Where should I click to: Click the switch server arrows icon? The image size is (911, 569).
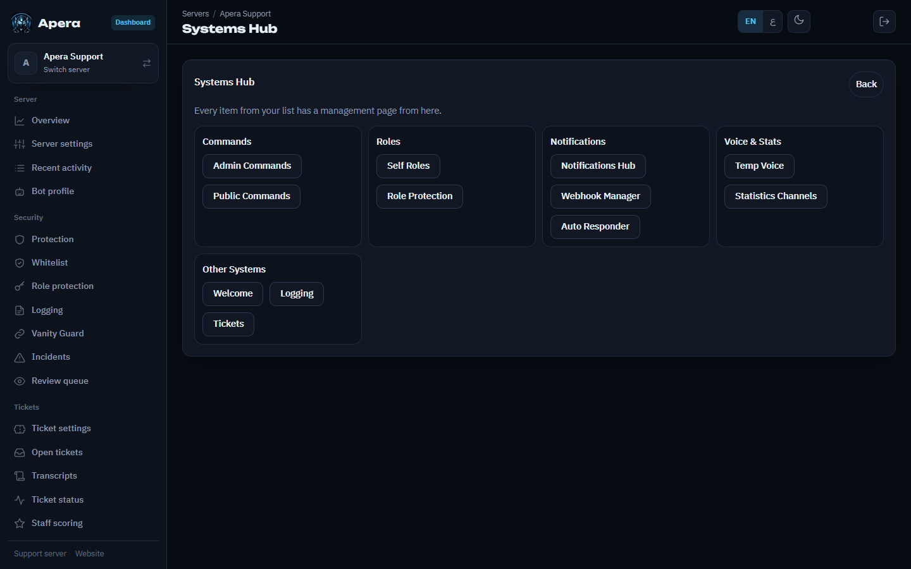coord(147,63)
